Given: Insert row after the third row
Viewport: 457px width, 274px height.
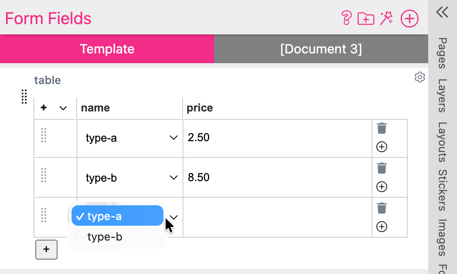Looking at the screenshot, I should (382, 227).
